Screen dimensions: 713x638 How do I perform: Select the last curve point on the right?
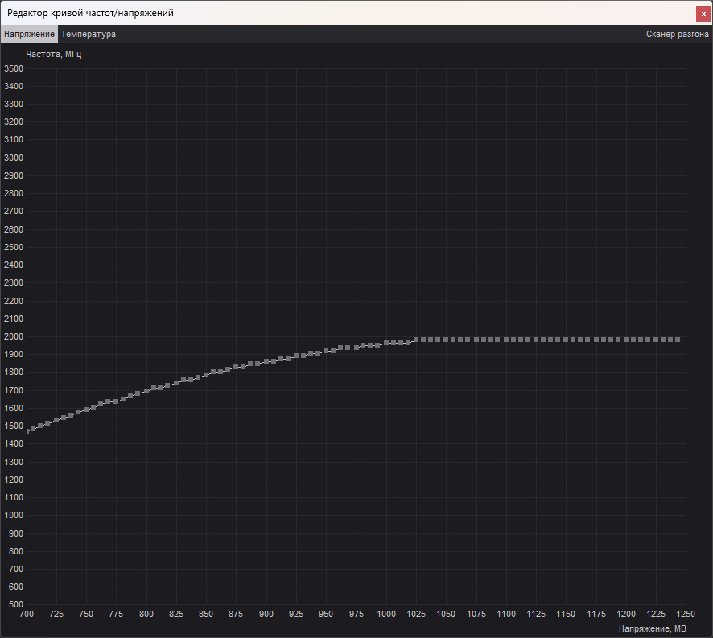click(678, 340)
